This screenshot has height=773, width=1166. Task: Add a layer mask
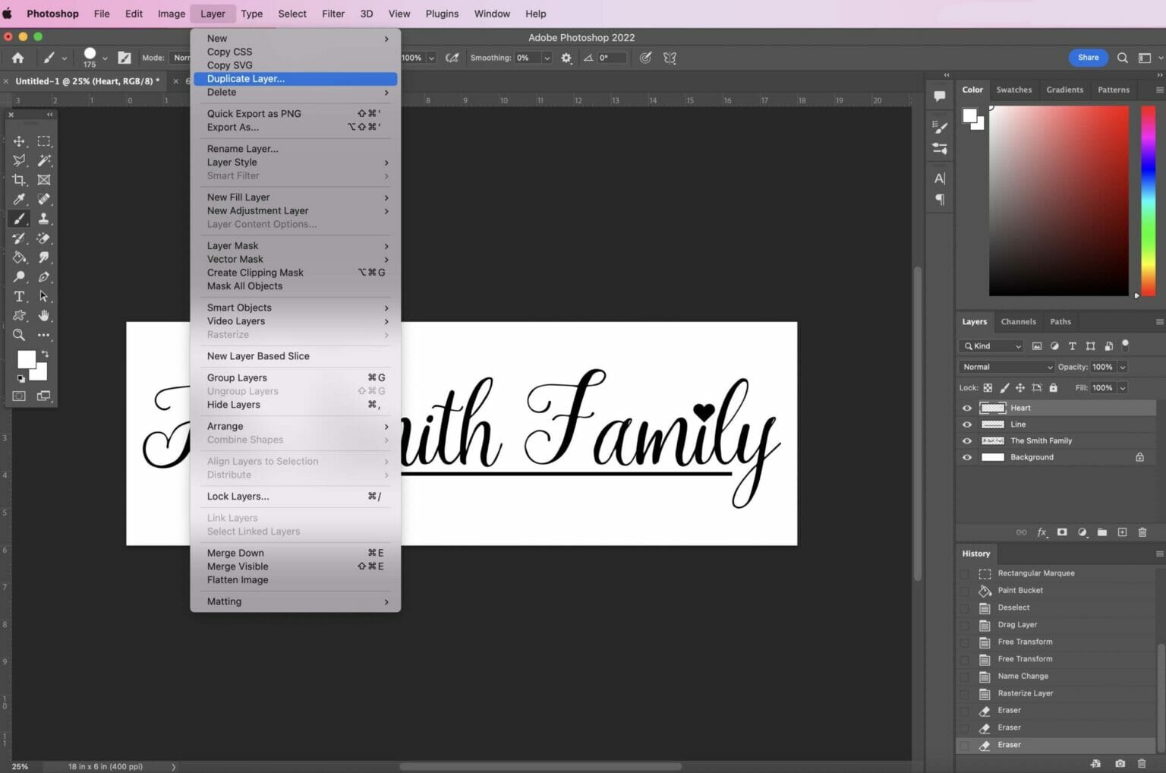1062,532
